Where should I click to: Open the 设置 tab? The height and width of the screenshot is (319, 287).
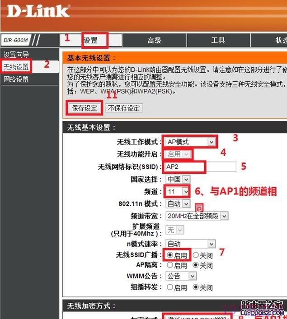(91, 40)
